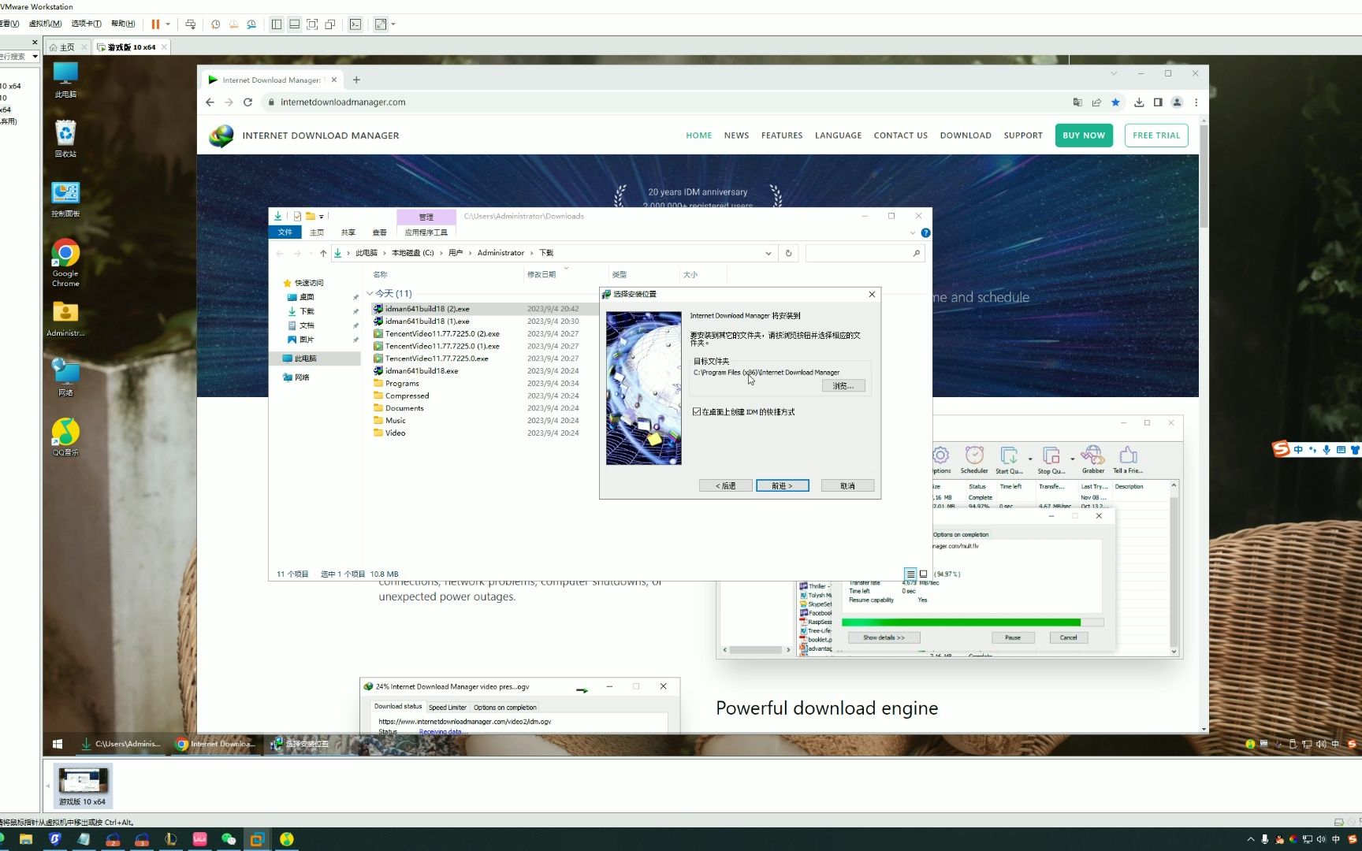Open the 帮助(H) menu
This screenshot has width=1362, height=851.
123,24
